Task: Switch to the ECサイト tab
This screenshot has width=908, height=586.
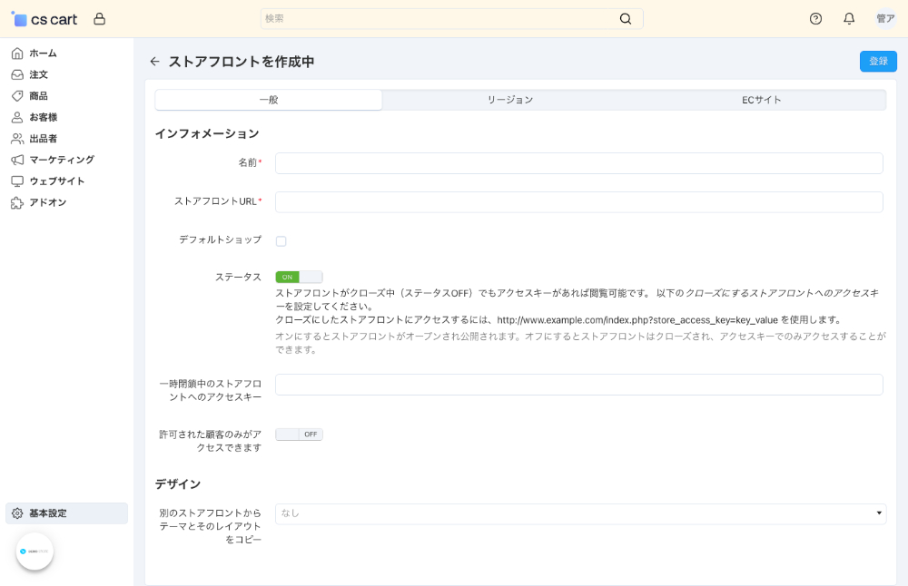Action: (x=762, y=100)
